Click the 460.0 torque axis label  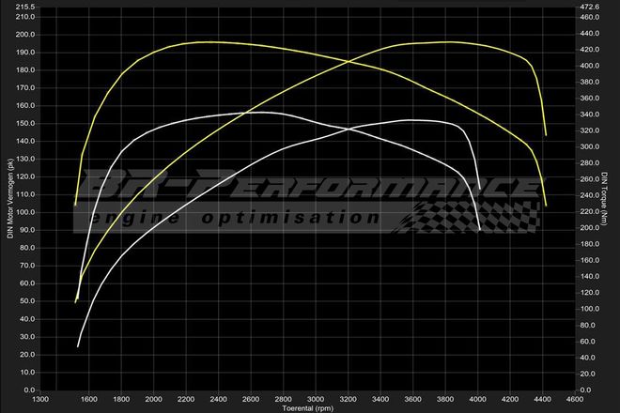590,18
